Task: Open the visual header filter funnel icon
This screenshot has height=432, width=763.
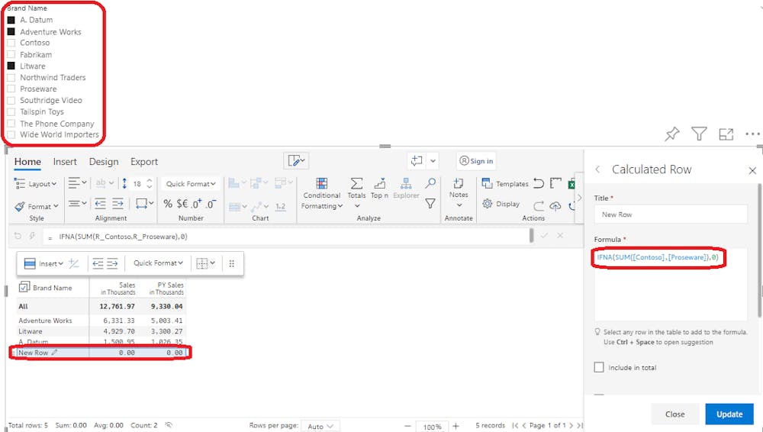Action: [x=699, y=134]
